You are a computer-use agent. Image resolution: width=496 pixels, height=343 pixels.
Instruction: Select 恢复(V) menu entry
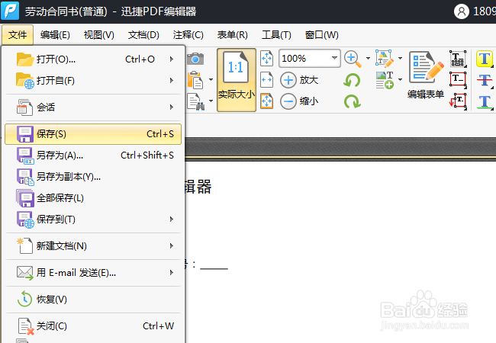tap(93, 299)
